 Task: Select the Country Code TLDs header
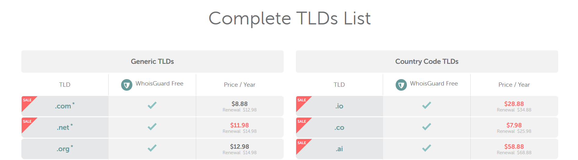427,61
